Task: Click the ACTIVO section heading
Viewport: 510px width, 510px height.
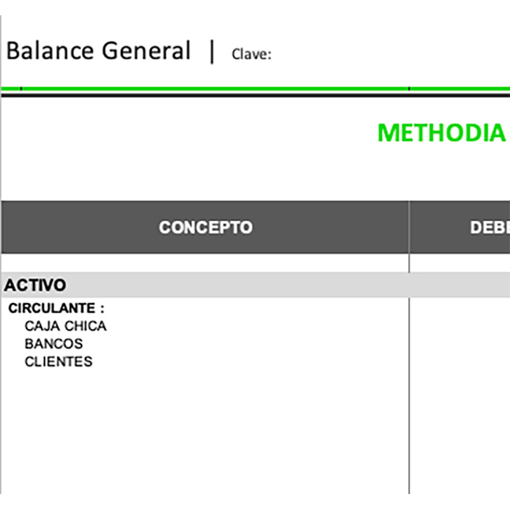Action: click(x=35, y=285)
